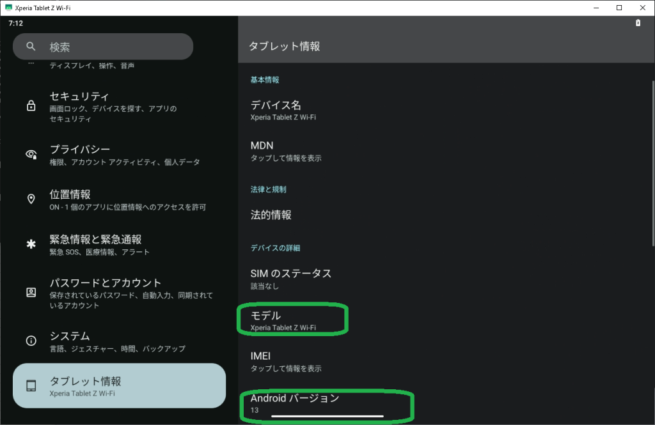This screenshot has height=425, width=655.
Task: Click the タブレット情報 page header title
Action: [285, 47]
